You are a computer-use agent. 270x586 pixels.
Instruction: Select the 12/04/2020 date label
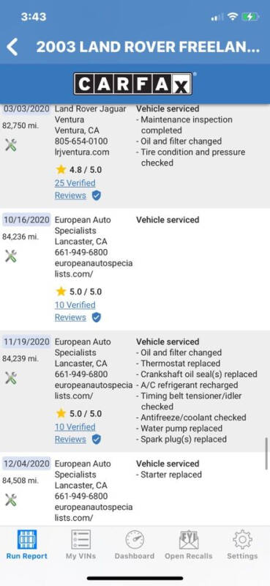(26, 464)
